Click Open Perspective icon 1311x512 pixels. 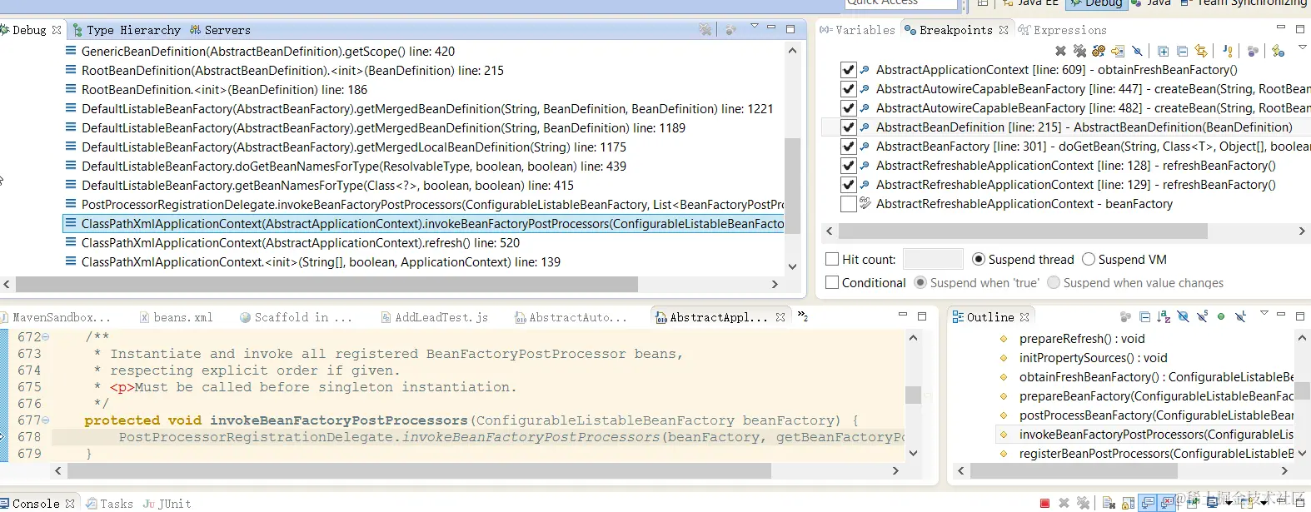(983, 3)
